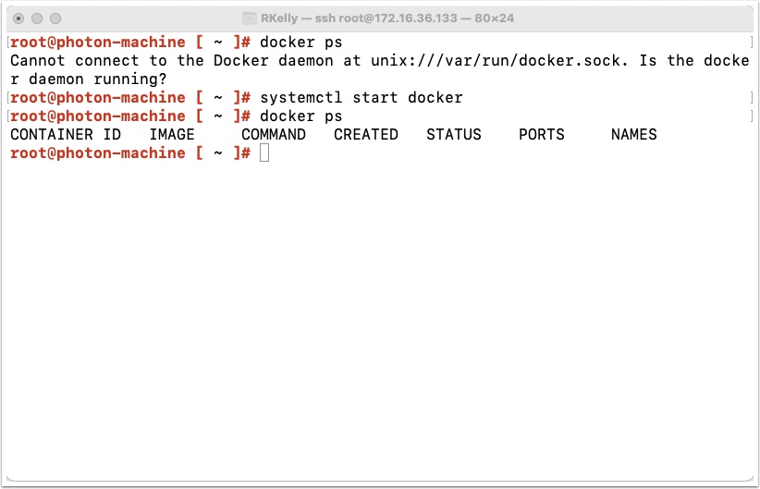Click the red close window button
Image resolution: width=760 pixels, height=489 pixels.
pyautogui.click(x=18, y=18)
